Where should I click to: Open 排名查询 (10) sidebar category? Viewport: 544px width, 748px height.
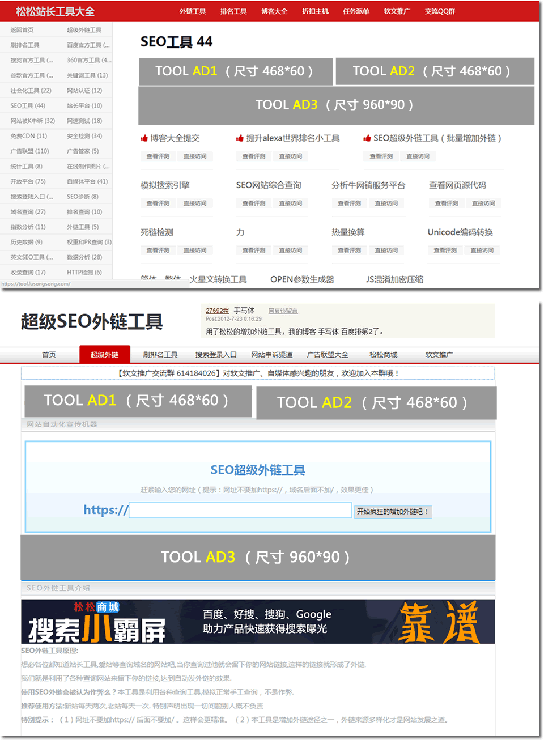pyautogui.click(x=84, y=212)
